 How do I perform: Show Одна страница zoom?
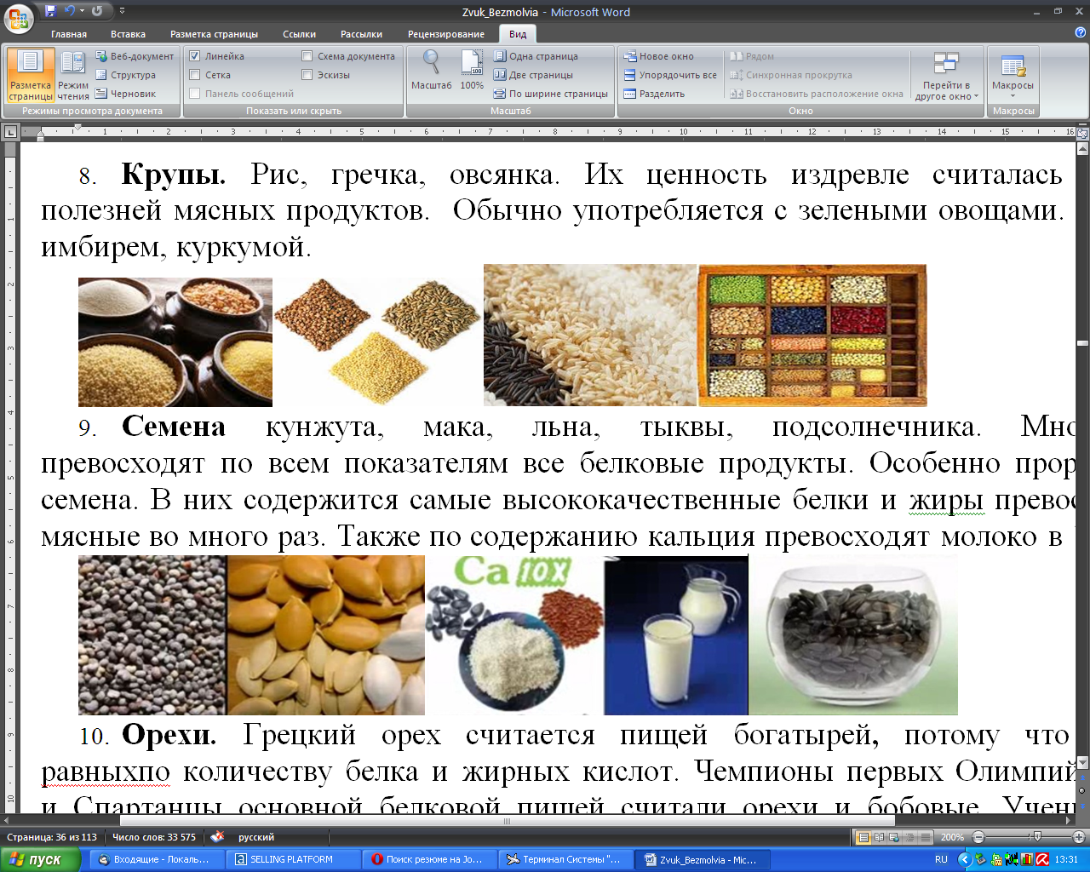click(536, 56)
